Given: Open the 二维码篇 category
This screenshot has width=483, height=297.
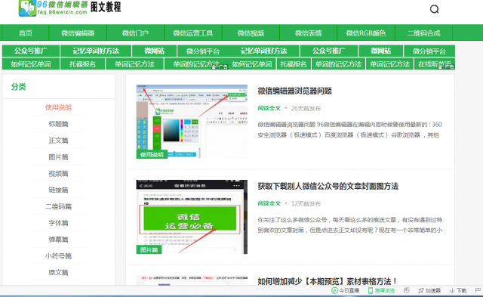Looking at the screenshot, I should 58,206.
